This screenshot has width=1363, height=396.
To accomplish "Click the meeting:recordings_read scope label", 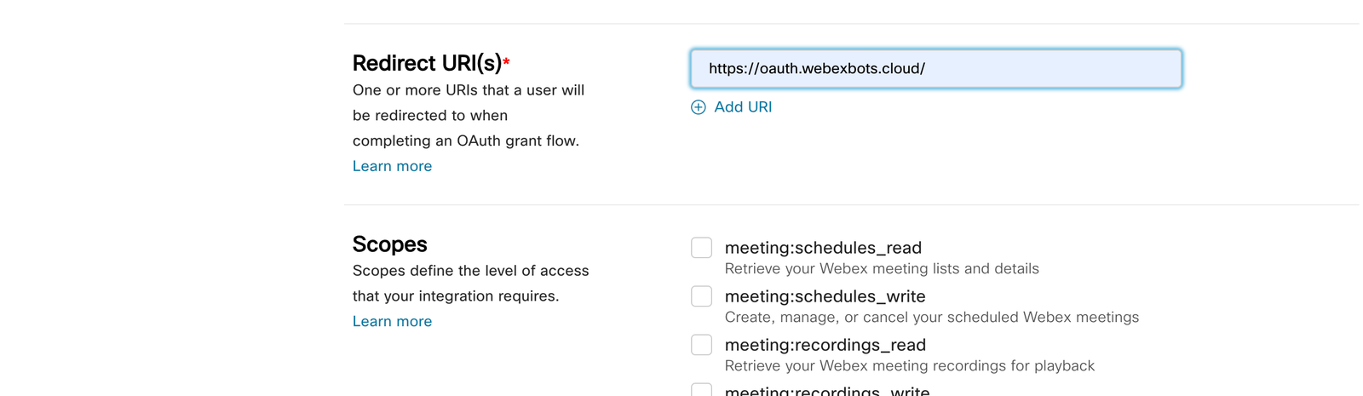I will pos(825,345).
